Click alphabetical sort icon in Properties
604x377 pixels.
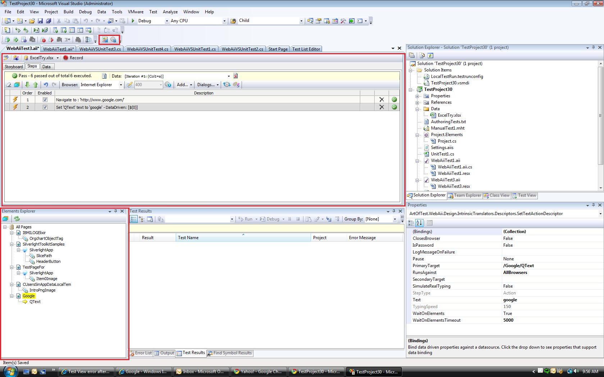pyautogui.click(x=419, y=223)
